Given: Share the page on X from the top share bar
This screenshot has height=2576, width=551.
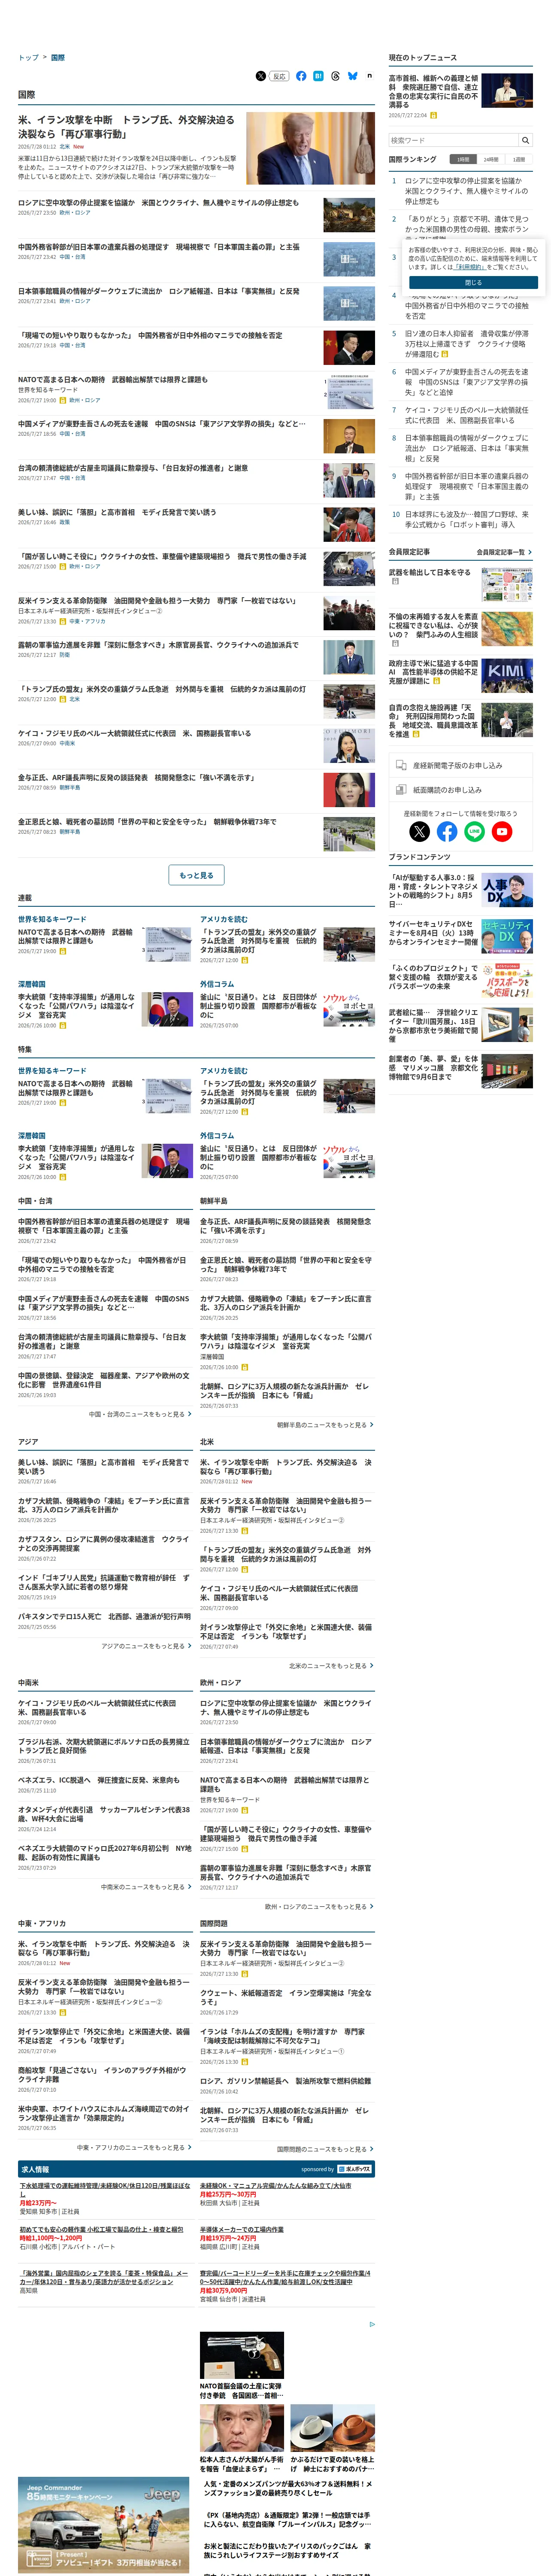Looking at the screenshot, I should (x=261, y=76).
